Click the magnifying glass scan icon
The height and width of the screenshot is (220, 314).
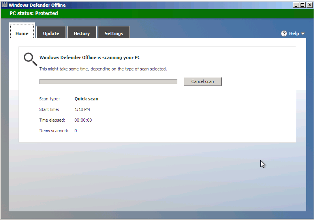30,59
